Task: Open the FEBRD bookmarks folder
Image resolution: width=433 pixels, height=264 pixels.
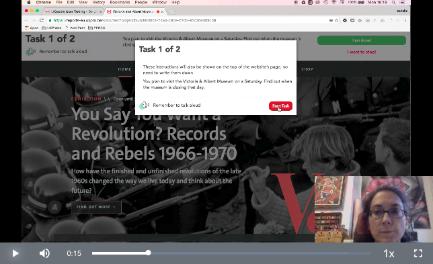Action: 97,28
